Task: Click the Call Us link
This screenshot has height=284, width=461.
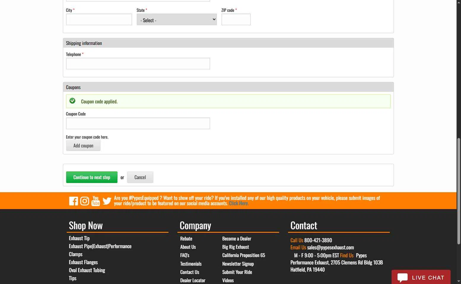Action: 297,240
